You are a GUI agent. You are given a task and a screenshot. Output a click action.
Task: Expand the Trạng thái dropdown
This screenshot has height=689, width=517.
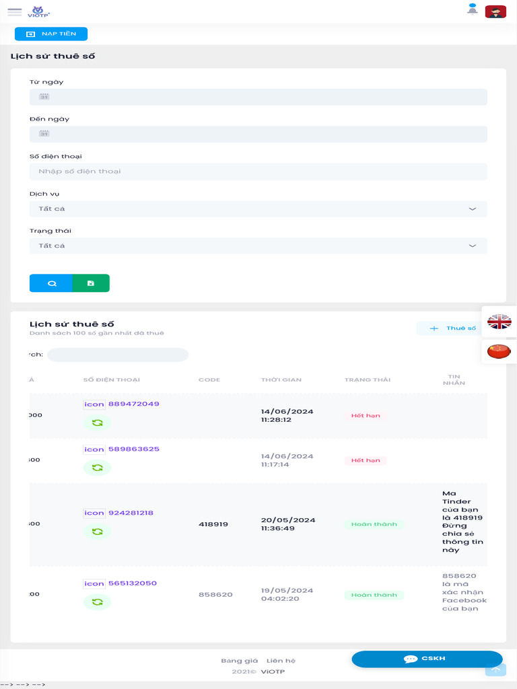coord(258,246)
